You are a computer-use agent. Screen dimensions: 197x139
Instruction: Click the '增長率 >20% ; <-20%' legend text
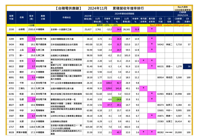pyautogui.click(x=107, y=25)
